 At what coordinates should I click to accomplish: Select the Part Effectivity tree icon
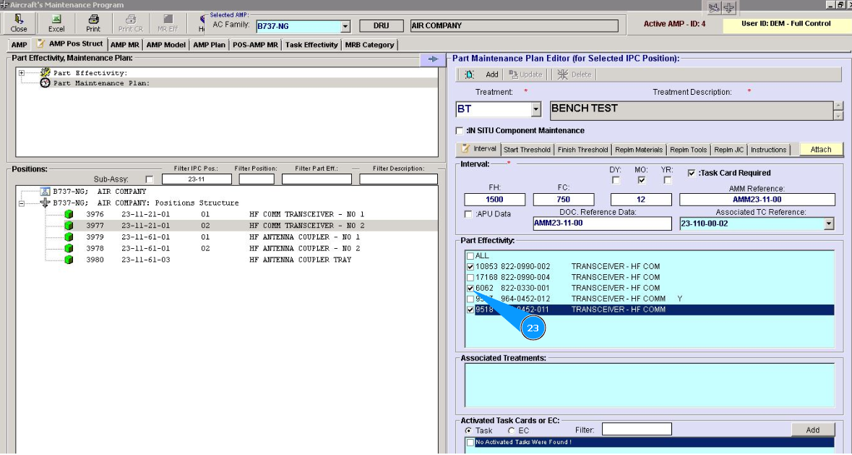coord(46,73)
